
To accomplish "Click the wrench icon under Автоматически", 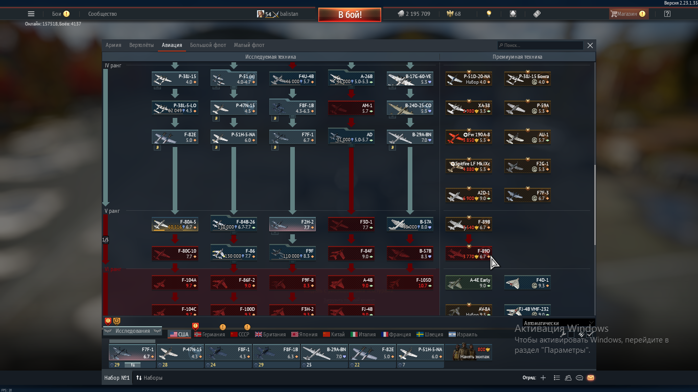I will [564, 334].
